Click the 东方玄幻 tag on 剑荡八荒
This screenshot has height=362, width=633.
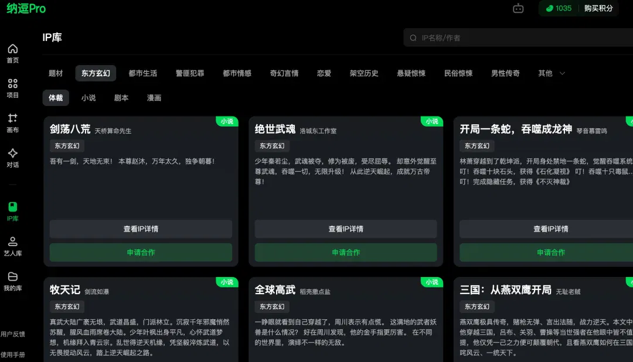(x=67, y=146)
